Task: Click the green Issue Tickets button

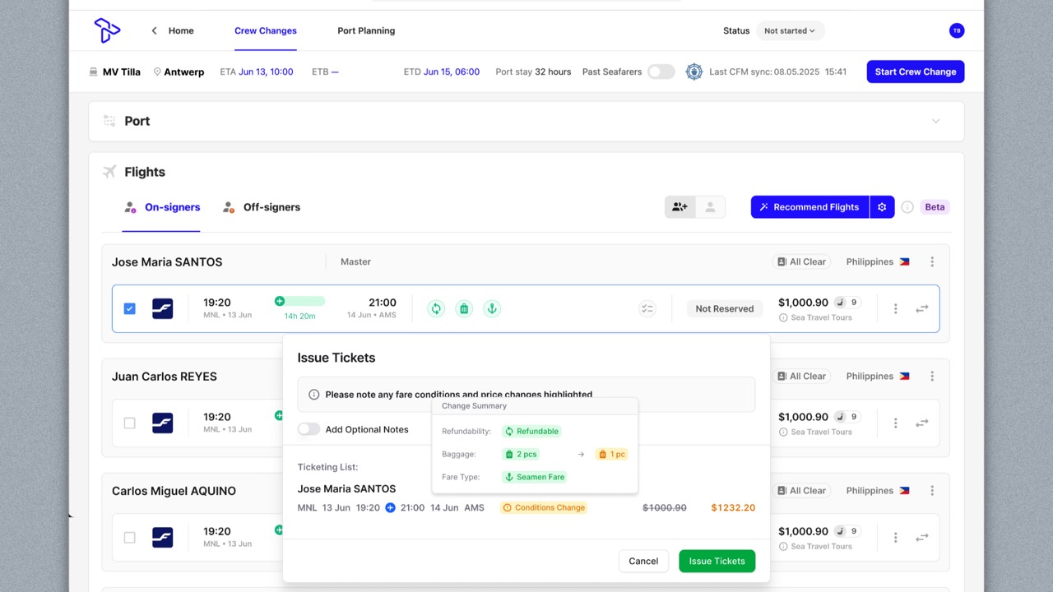Action: [717, 561]
